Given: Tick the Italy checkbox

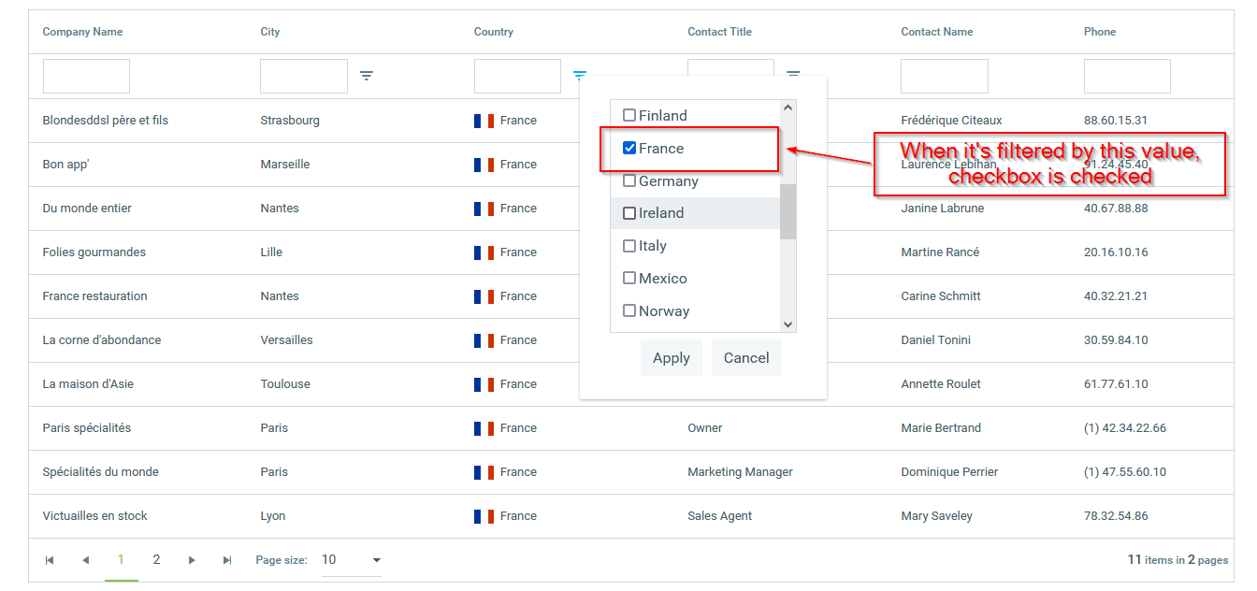Looking at the screenshot, I should (x=629, y=246).
